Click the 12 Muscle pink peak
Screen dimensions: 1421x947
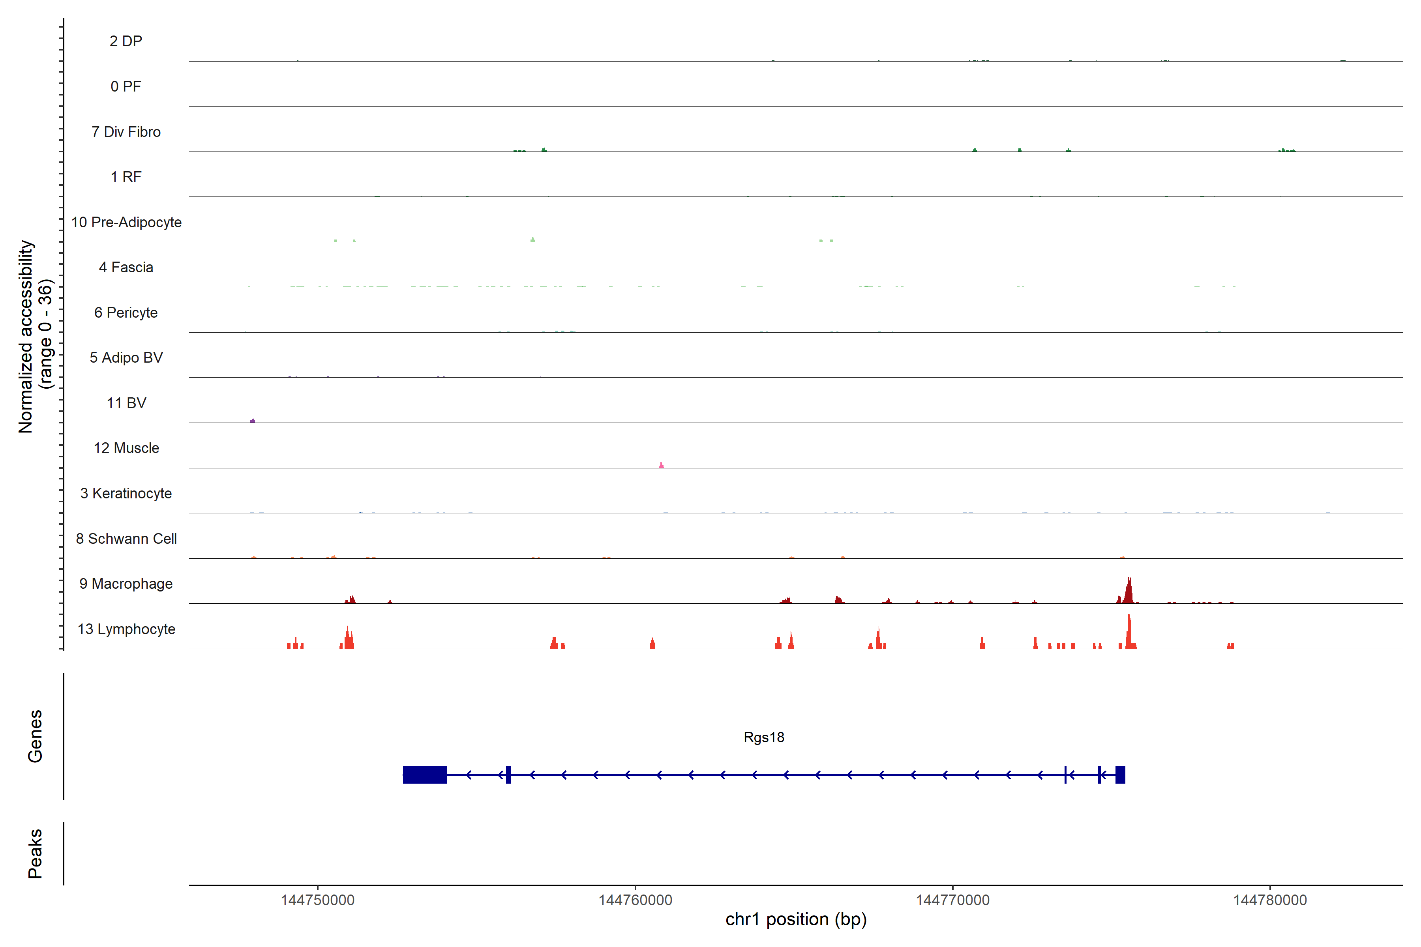pos(661,465)
